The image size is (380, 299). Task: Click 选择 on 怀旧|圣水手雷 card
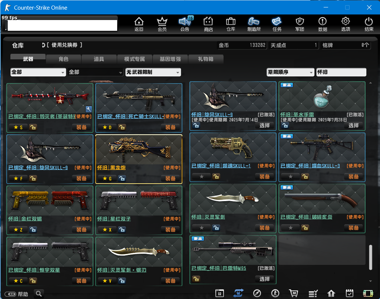(354, 125)
